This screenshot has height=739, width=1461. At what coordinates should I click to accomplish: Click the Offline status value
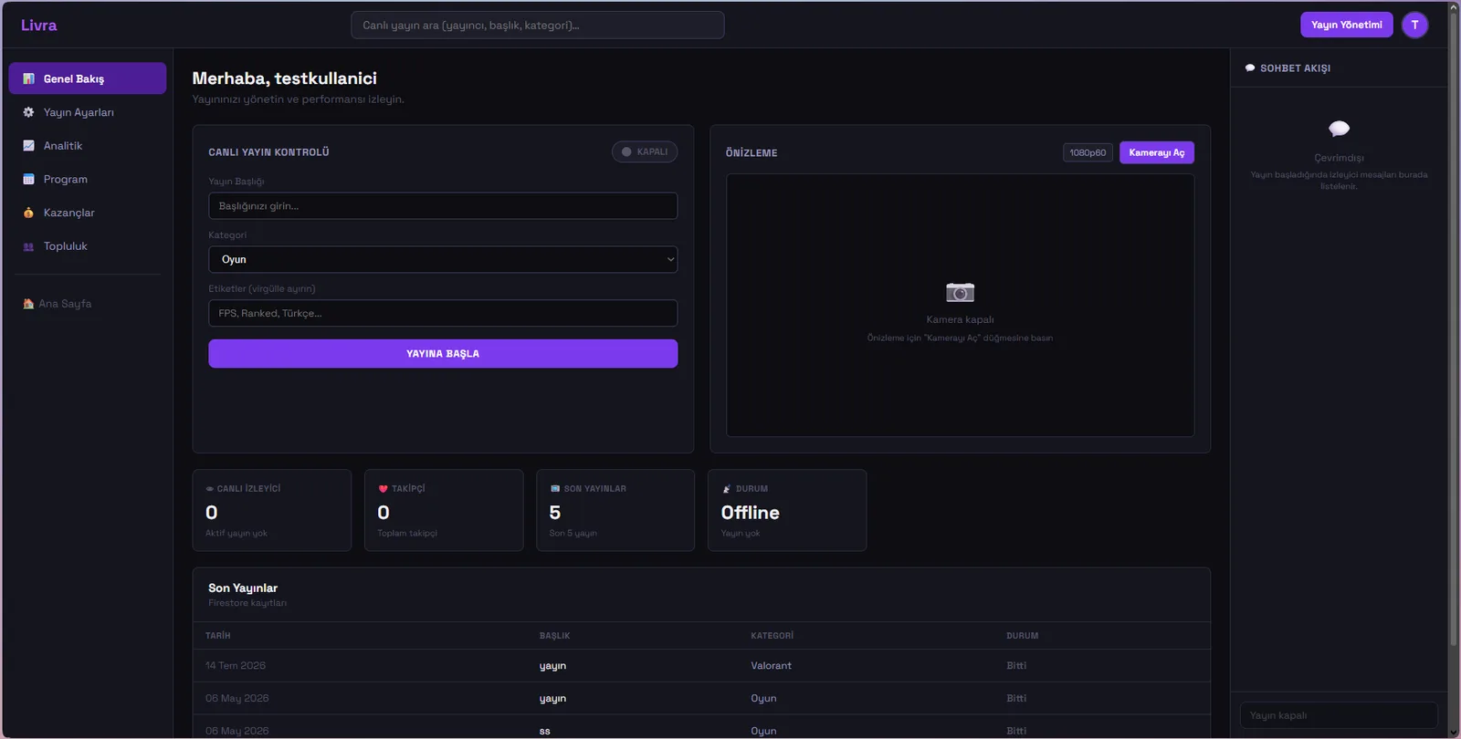pos(750,513)
